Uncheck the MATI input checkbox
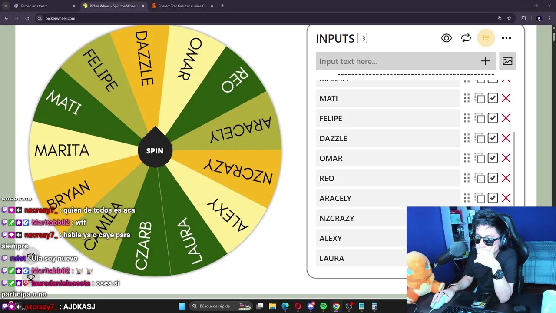556x313 pixels. [493, 98]
